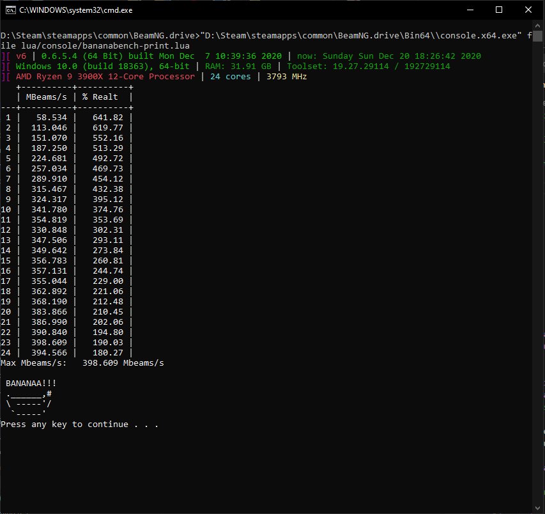Click the AMD Ryzen 9 3900X 12-Core Processor text
This screenshot has height=514, width=545.
coord(105,77)
